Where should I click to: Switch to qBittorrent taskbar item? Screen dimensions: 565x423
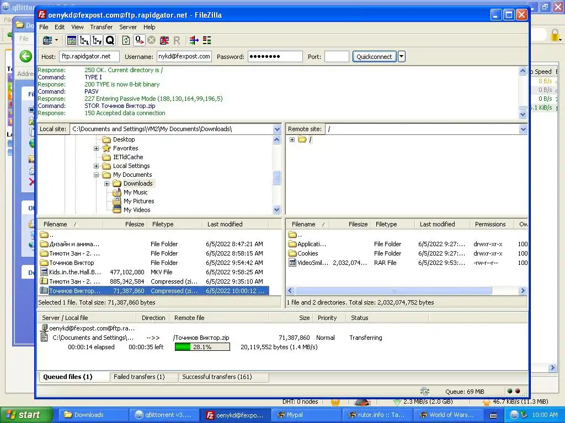pos(163,415)
